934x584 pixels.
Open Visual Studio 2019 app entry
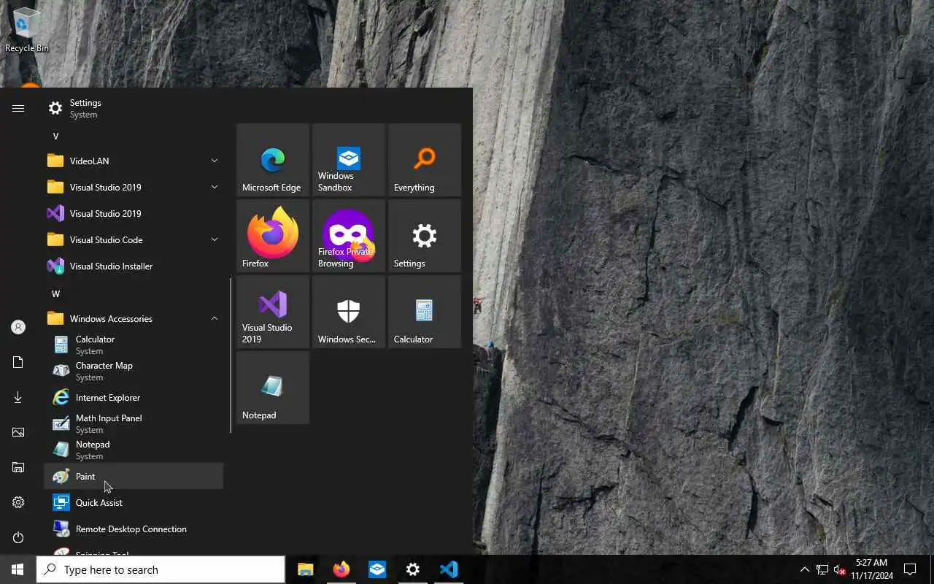(134, 213)
